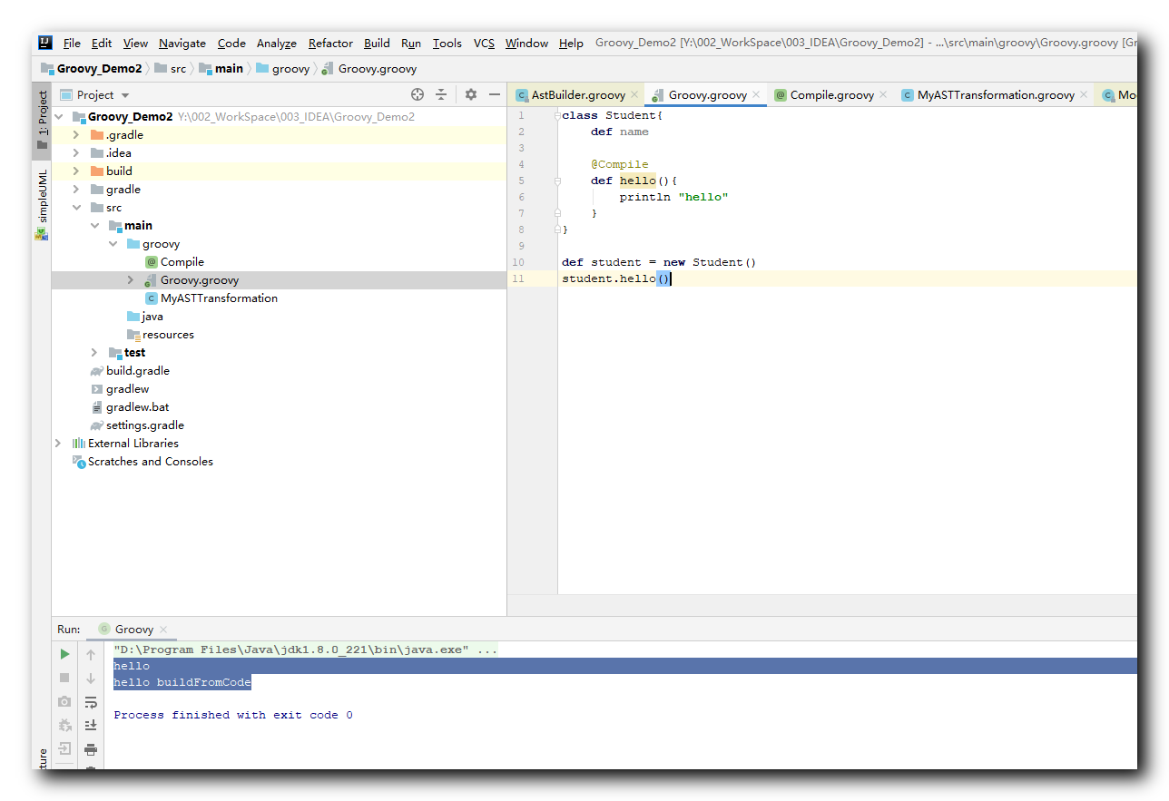Expand the build folder
This screenshot has width=1169, height=801.
[x=77, y=171]
